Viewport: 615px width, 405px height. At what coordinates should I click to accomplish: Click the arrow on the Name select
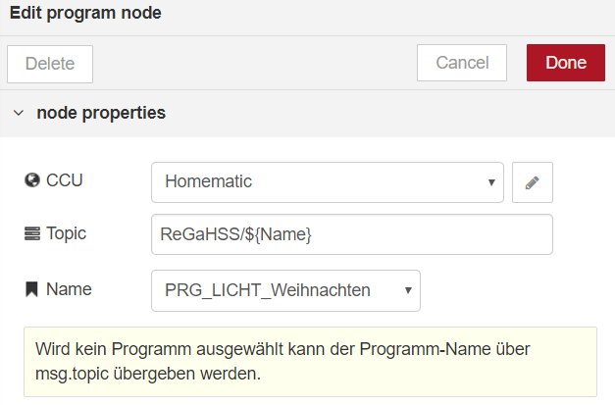pyautogui.click(x=407, y=290)
